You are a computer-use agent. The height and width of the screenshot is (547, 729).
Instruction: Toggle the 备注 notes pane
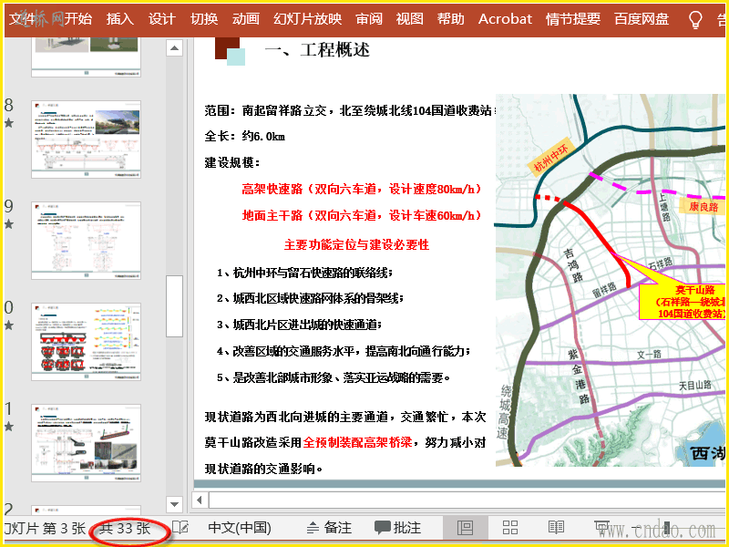(x=330, y=528)
